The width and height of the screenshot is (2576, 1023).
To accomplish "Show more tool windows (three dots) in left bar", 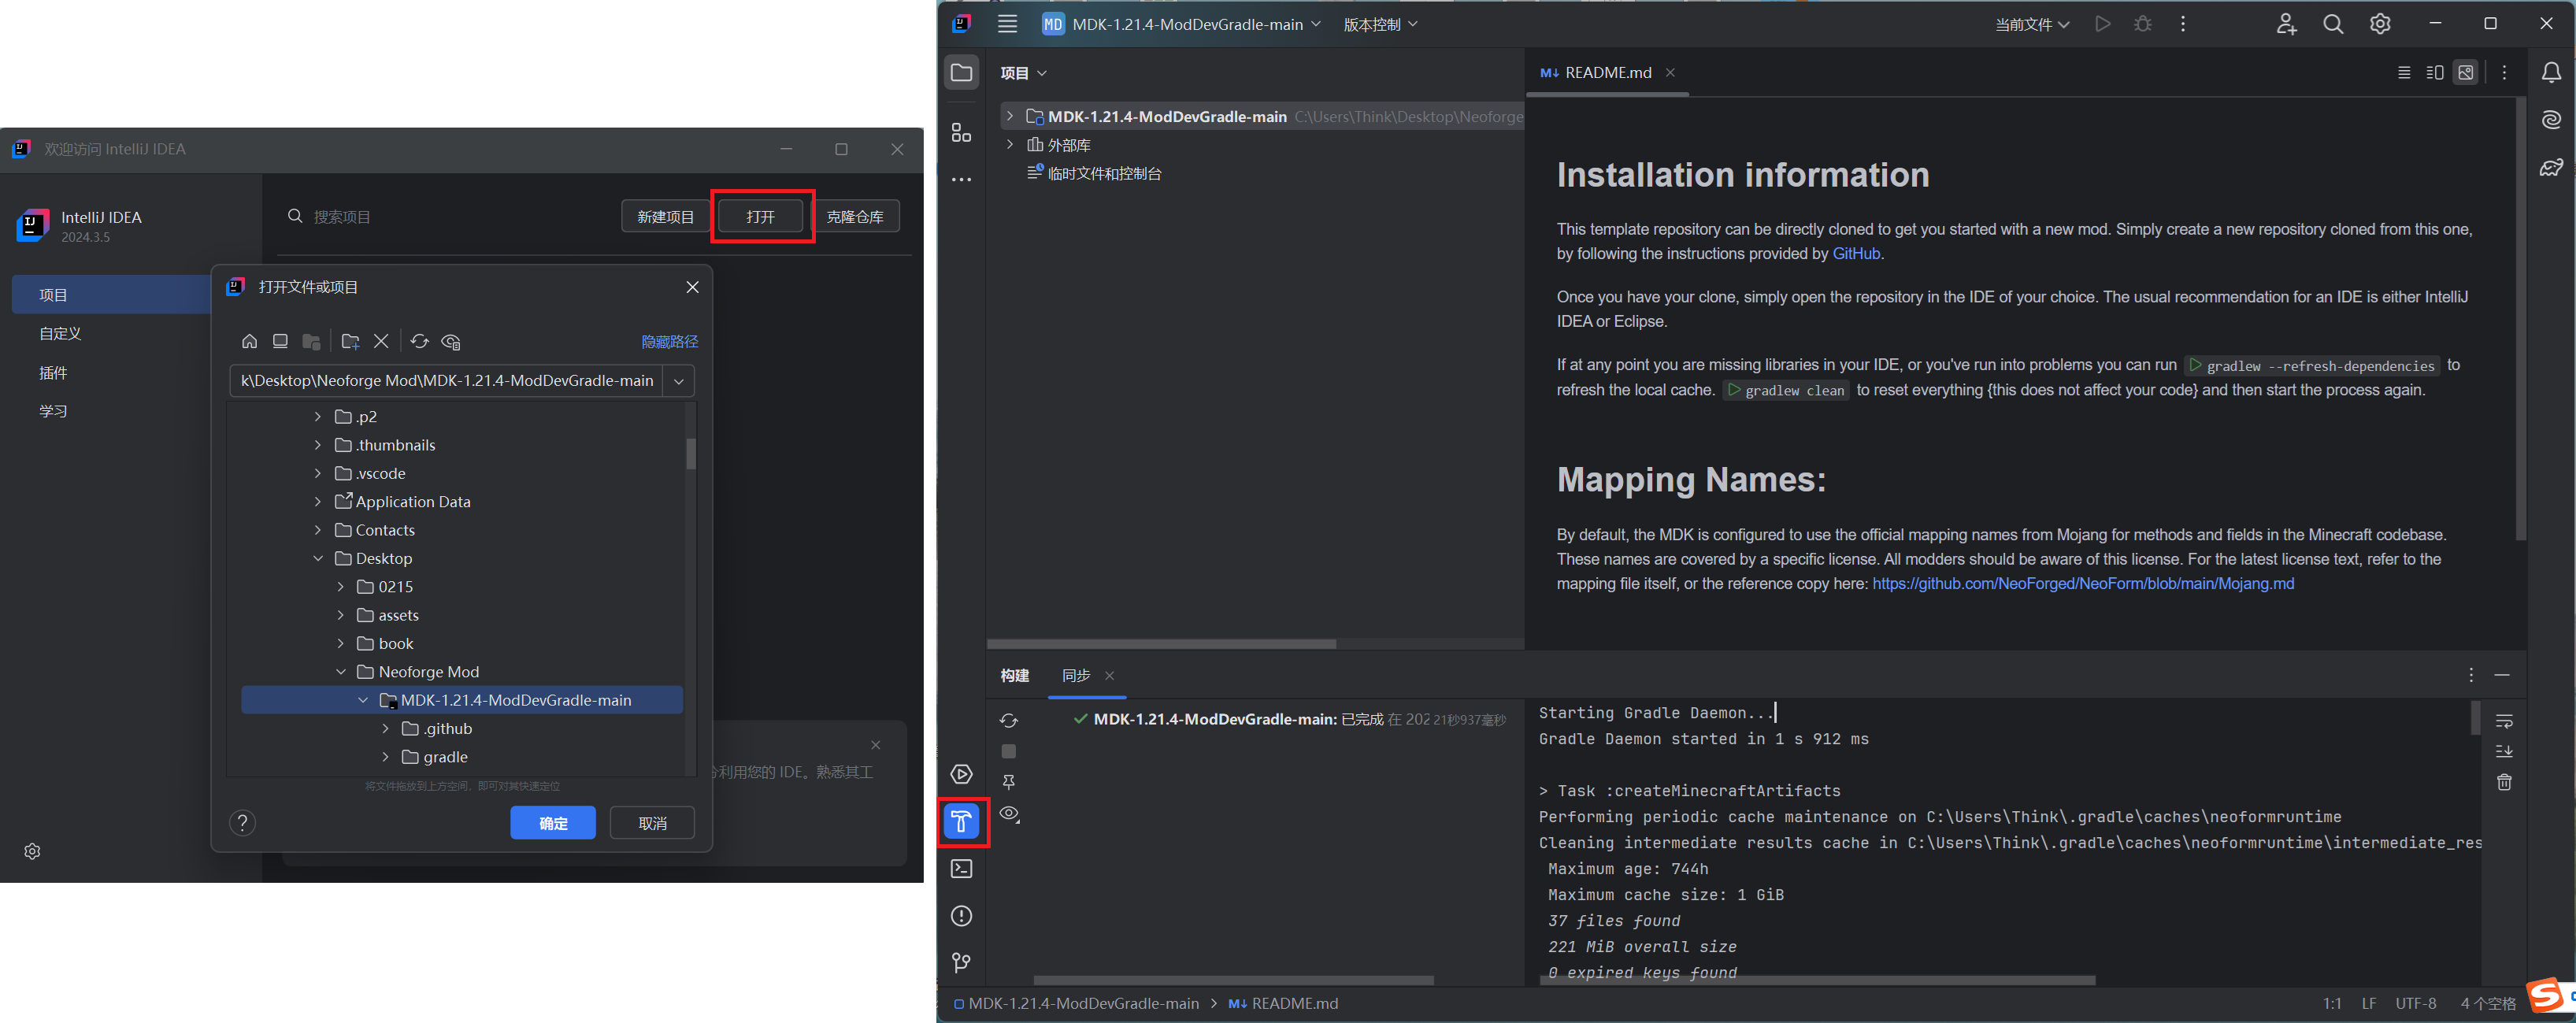I will pyautogui.click(x=961, y=180).
